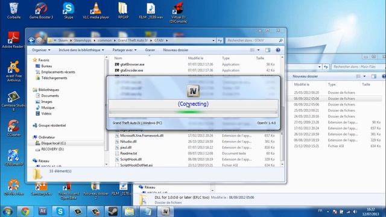Viewport: 386px width, 217px height.
Task: Open the Organiser dropdown menu
Action: point(41,50)
